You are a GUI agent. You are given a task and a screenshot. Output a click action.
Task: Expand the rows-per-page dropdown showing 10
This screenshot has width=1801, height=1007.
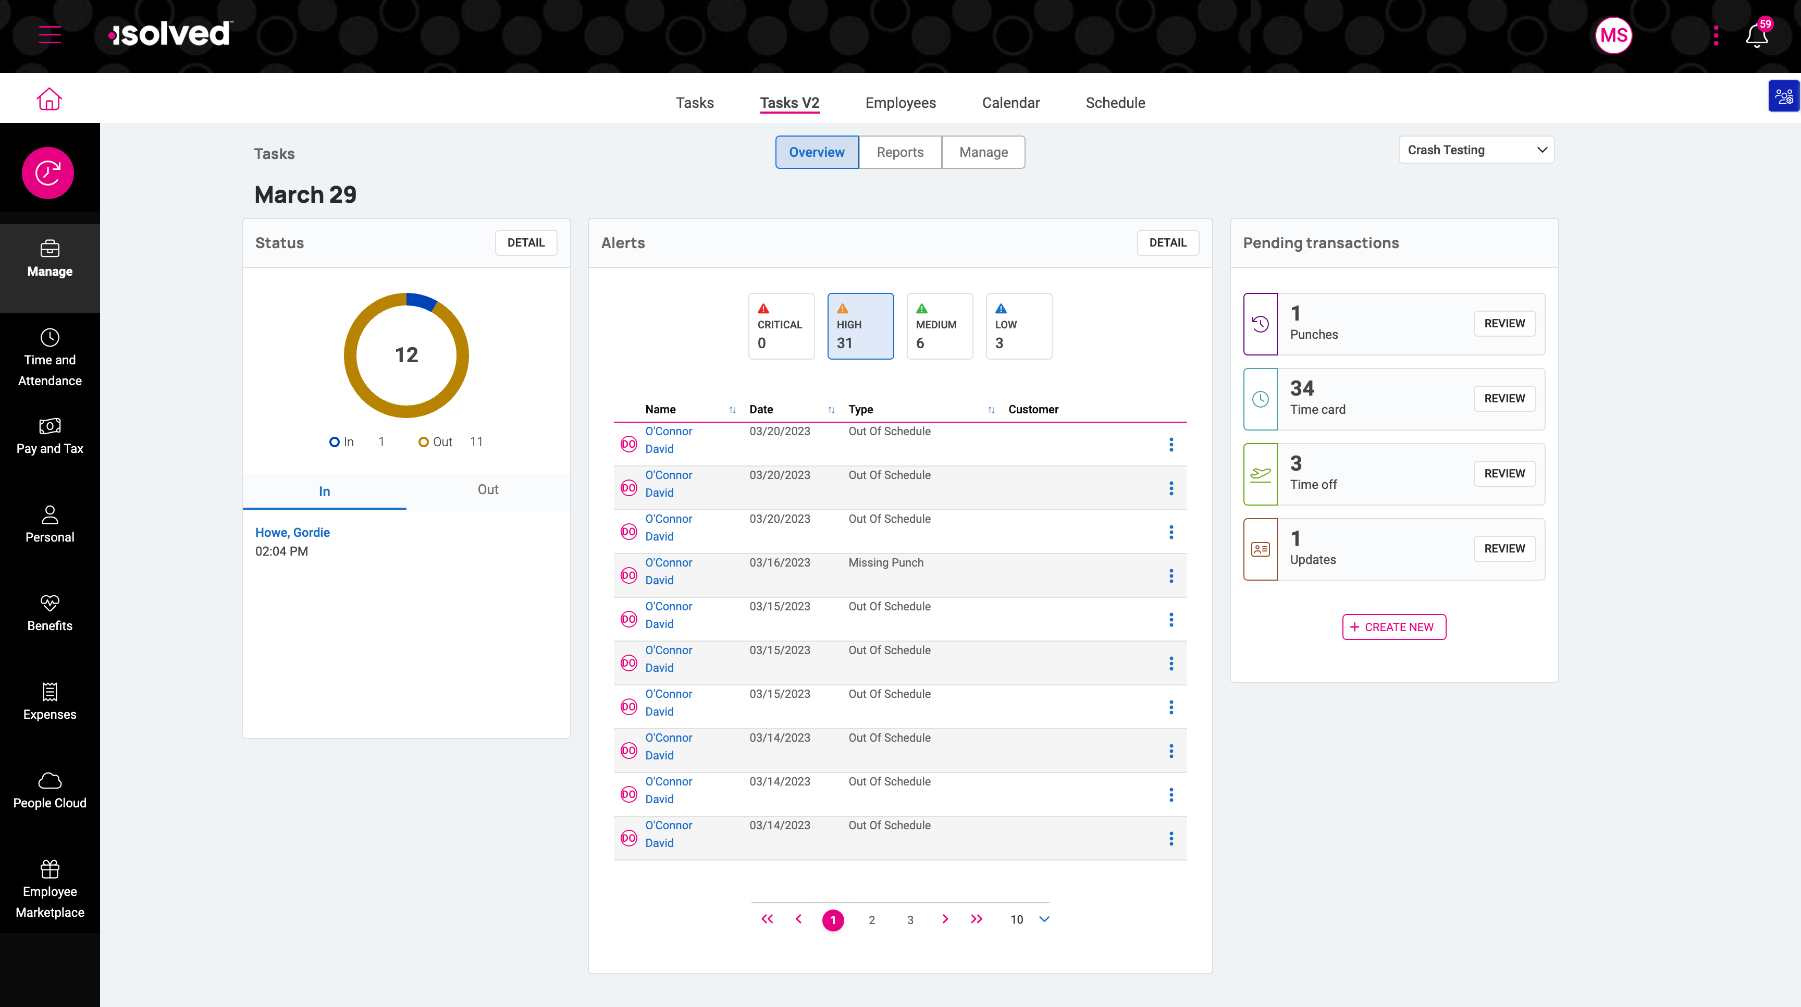point(1028,919)
